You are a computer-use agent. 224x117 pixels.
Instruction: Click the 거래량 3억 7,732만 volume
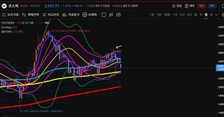click(x=98, y=6)
